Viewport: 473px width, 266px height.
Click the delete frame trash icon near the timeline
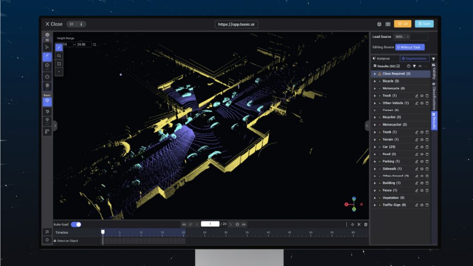(x=365, y=224)
